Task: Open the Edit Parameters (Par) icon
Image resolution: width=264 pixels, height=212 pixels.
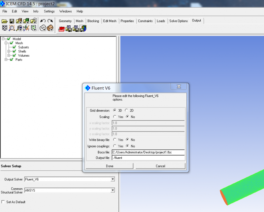Action: [x=76, y=29]
